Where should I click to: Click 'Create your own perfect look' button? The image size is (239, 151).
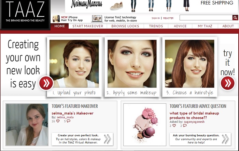(82, 139)
